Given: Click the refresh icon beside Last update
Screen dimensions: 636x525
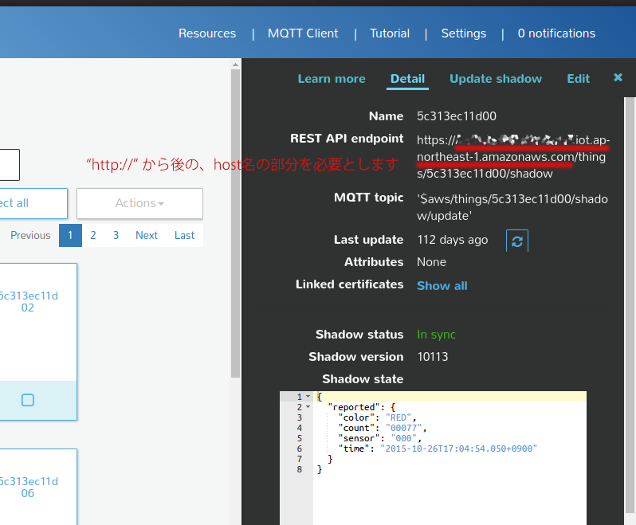Looking at the screenshot, I should 517,241.
